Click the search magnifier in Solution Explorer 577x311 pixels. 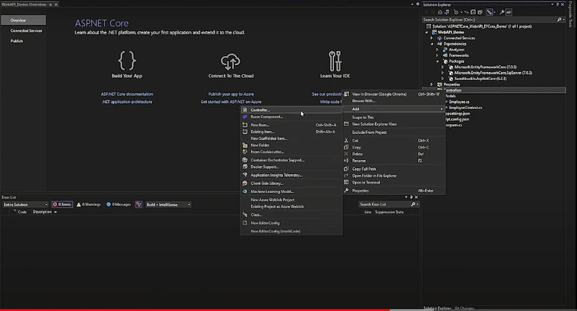pyautogui.click(x=559, y=20)
